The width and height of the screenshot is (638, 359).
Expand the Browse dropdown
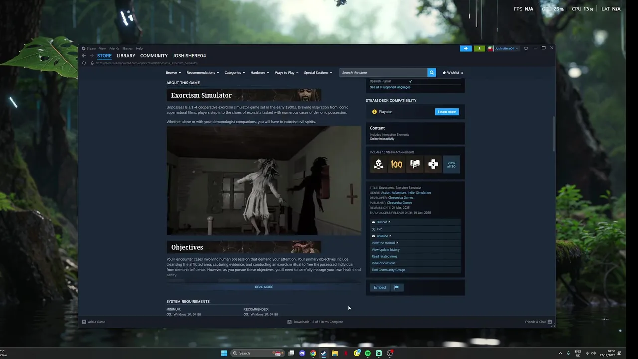(x=173, y=72)
